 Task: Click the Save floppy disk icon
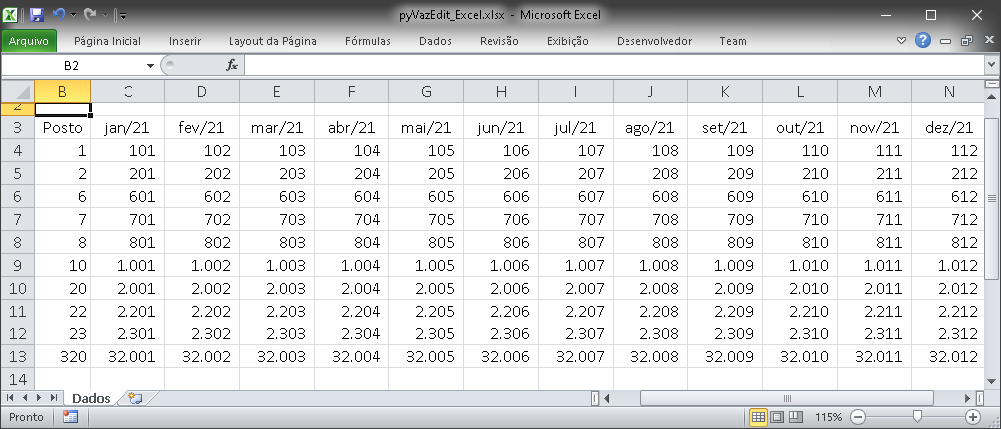pos(37,14)
